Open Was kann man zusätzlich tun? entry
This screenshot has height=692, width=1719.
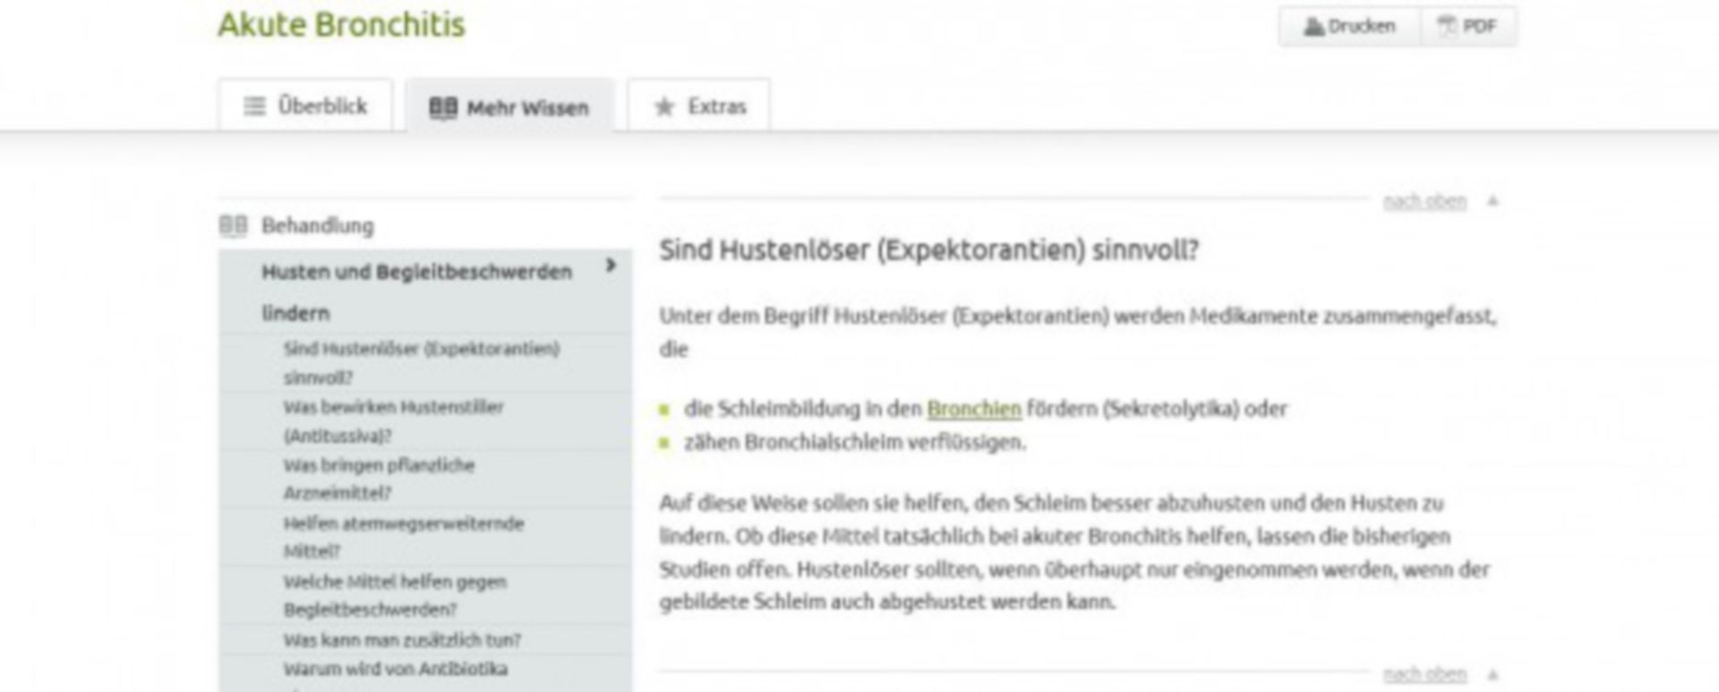402,640
